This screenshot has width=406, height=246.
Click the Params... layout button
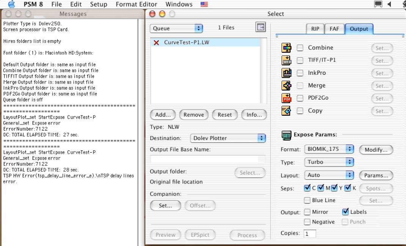pos(376,175)
